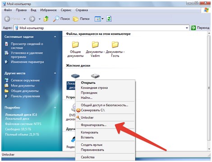Screen dimensions: 212x162
Task: Open Панель управления link
Action: click(x=25, y=96)
